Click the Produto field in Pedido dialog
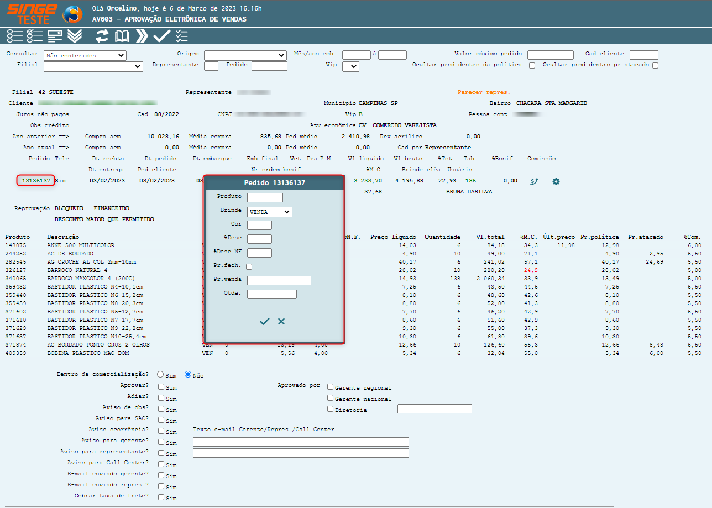This screenshot has height=508, width=712. click(x=265, y=197)
